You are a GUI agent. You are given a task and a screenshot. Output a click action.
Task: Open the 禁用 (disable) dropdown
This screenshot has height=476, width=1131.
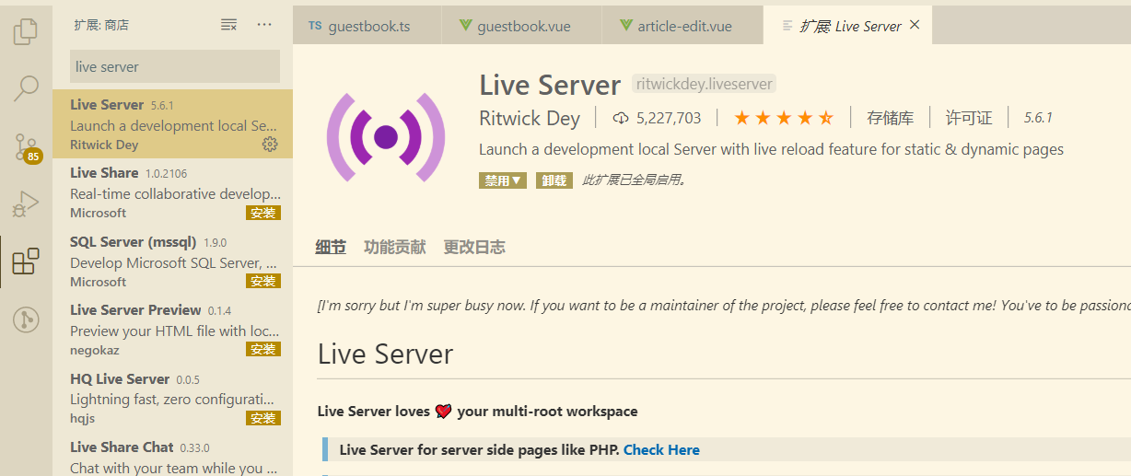[502, 180]
